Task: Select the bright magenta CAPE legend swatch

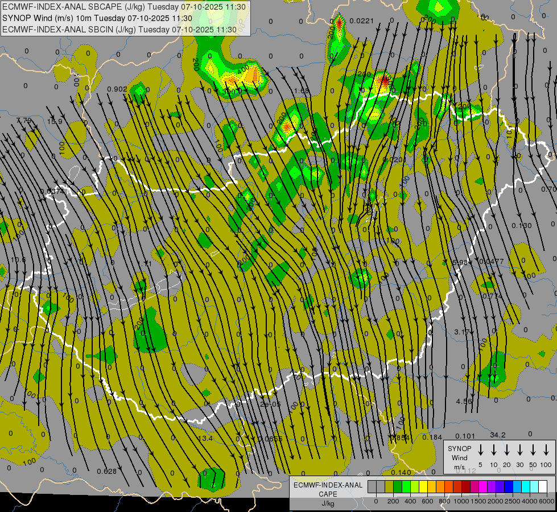Action: pyautogui.click(x=483, y=486)
